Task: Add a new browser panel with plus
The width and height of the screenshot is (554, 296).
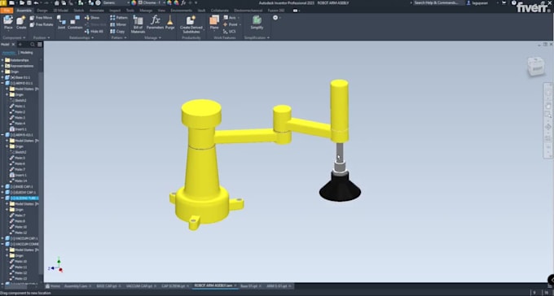Action: [20, 45]
